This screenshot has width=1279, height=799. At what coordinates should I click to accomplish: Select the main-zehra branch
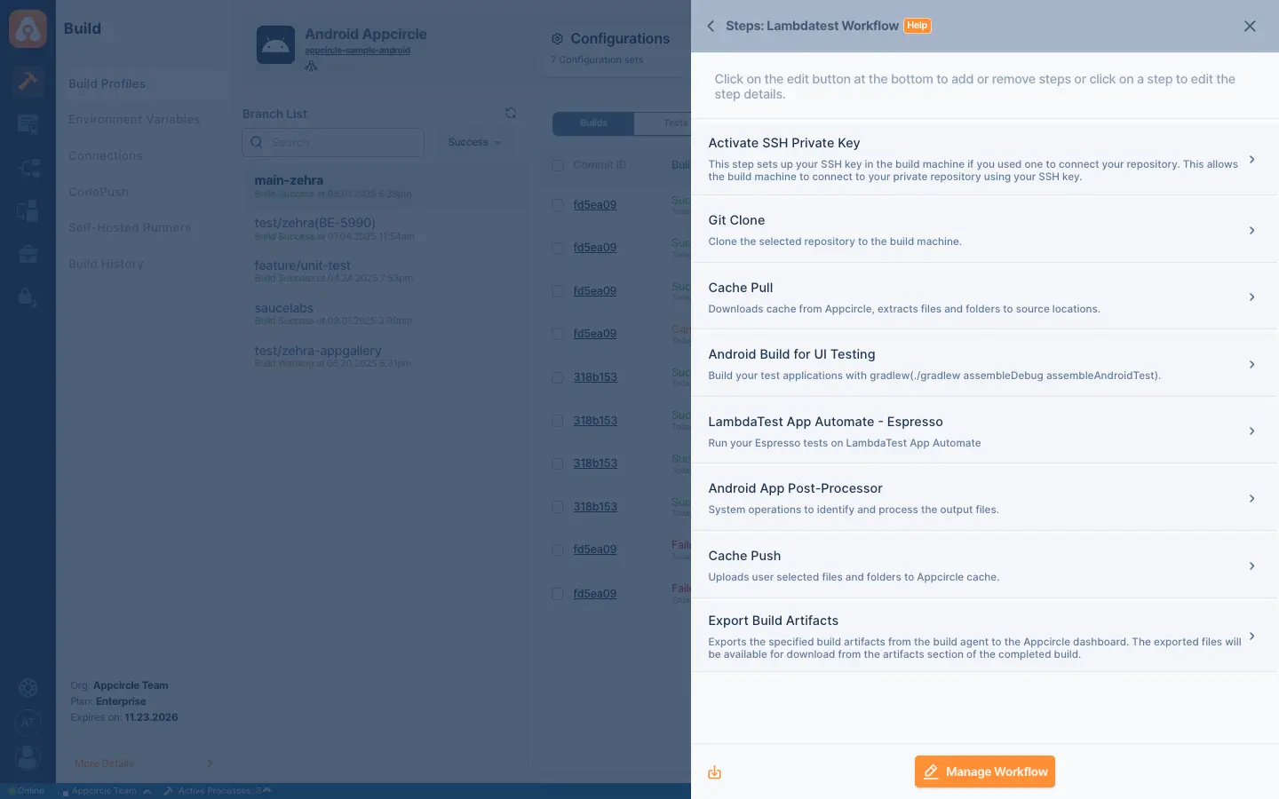tap(384, 186)
